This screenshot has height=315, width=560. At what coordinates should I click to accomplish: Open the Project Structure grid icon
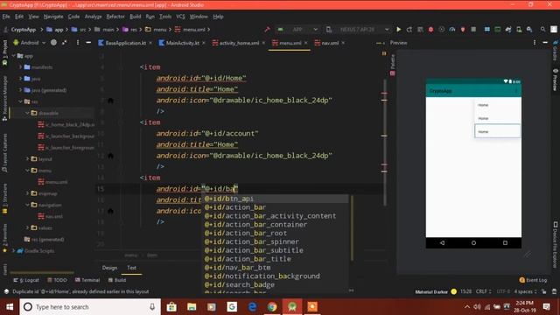click(x=486, y=29)
